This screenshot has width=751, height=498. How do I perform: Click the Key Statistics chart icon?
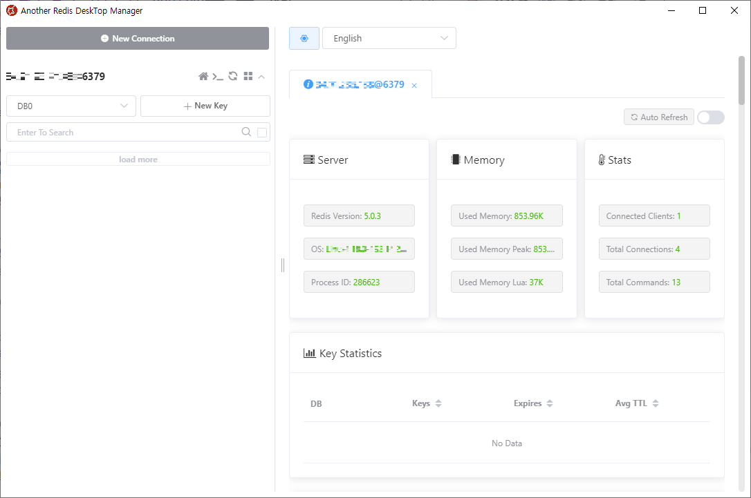coord(309,354)
